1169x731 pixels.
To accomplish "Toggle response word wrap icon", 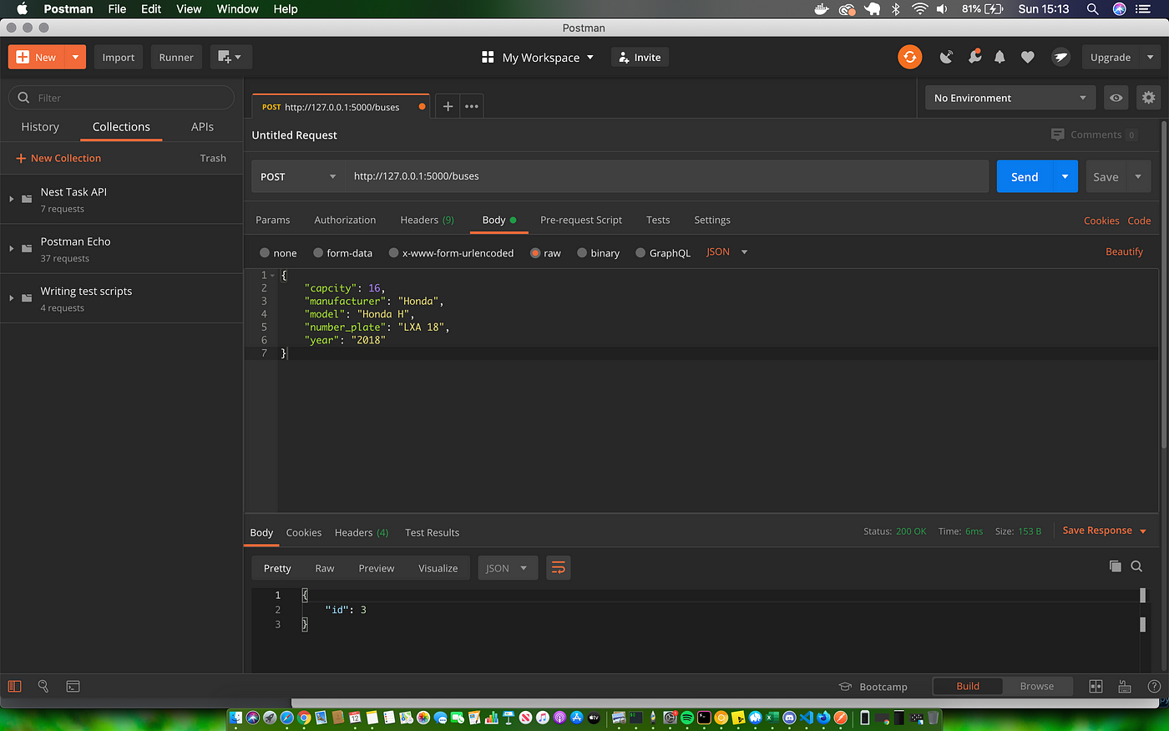I will (x=558, y=568).
